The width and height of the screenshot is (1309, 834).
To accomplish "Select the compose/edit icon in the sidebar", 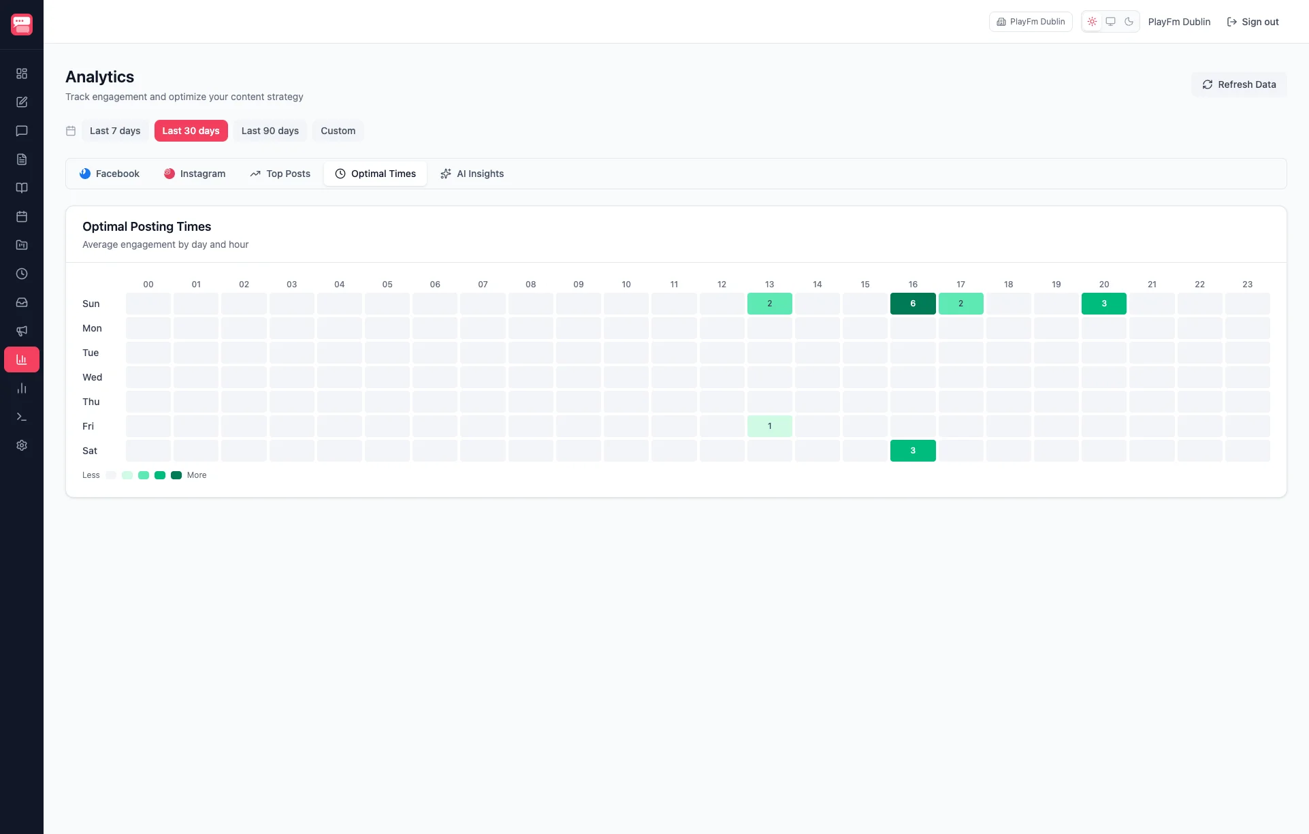I will coord(22,101).
